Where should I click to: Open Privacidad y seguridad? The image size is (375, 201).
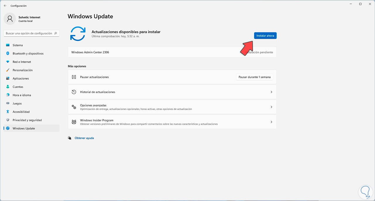pyautogui.click(x=32, y=120)
